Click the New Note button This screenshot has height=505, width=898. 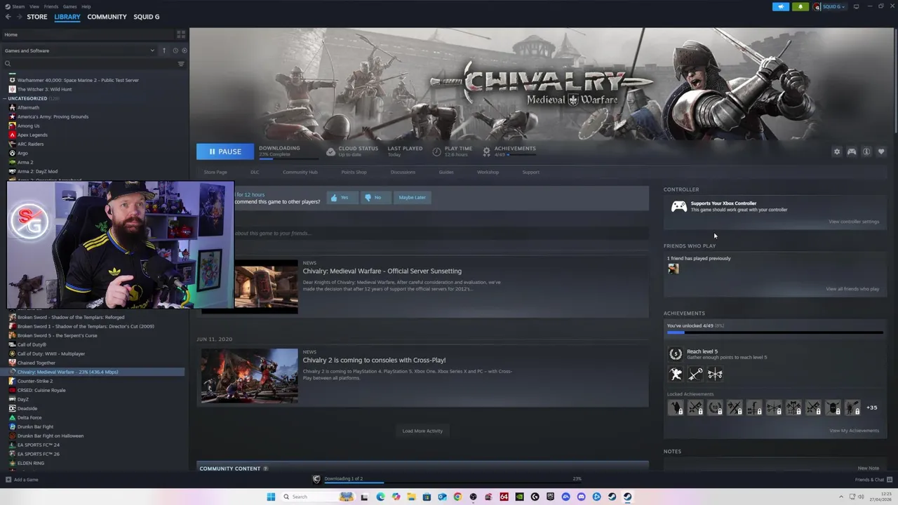pos(868,469)
